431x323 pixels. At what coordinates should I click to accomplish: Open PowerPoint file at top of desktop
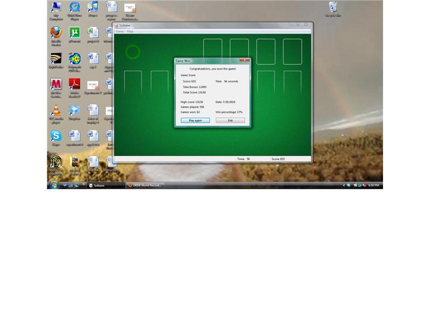(130, 11)
